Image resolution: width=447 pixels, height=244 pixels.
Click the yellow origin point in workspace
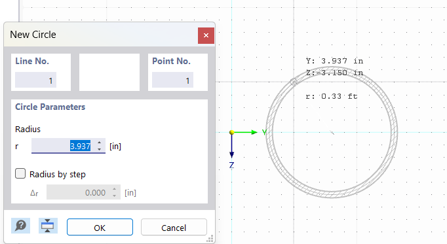point(232,132)
